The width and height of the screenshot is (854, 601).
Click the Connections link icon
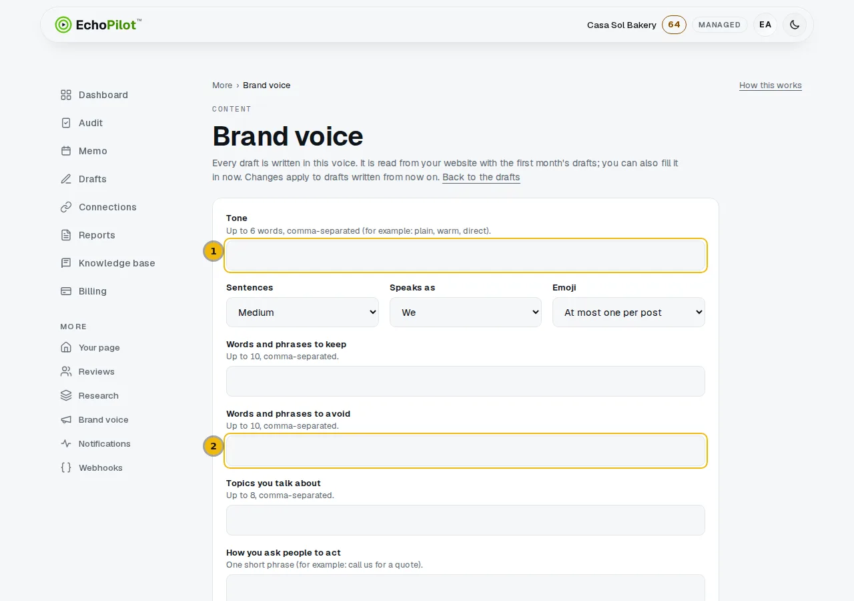point(66,207)
